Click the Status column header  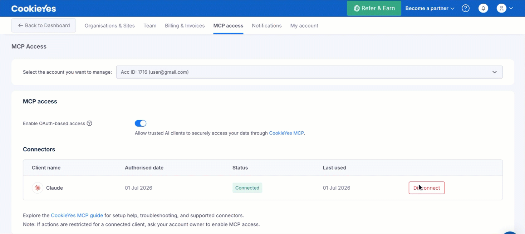(240, 168)
